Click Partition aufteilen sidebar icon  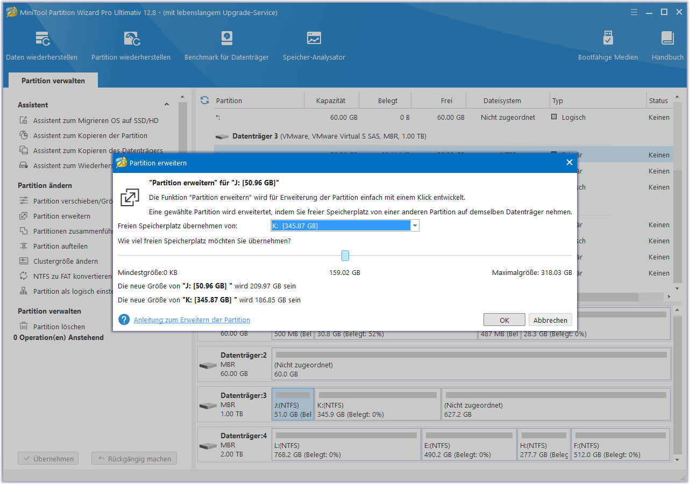24,246
